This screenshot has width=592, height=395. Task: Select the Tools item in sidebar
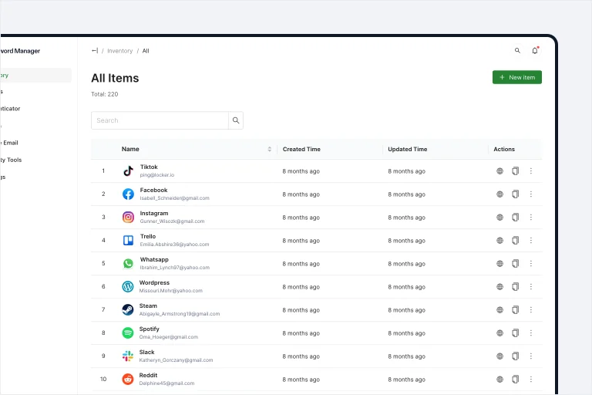(x=11, y=160)
